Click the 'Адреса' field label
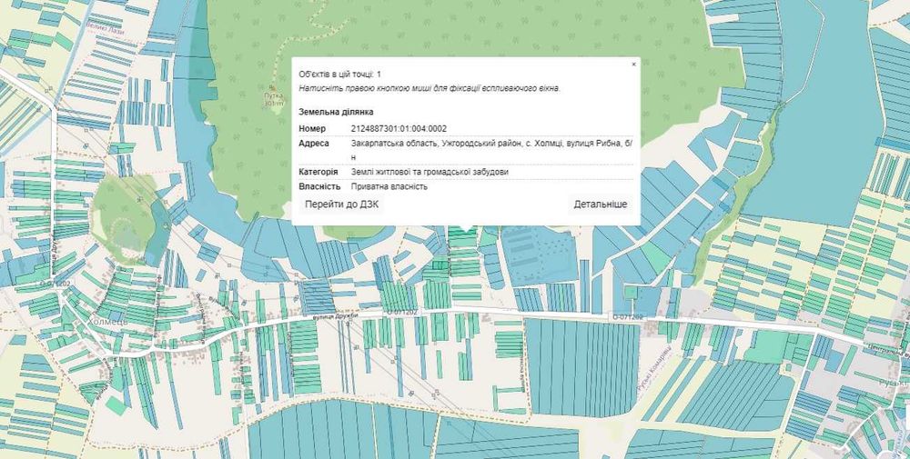This screenshot has width=910, height=459. pyautogui.click(x=313, y=143)
